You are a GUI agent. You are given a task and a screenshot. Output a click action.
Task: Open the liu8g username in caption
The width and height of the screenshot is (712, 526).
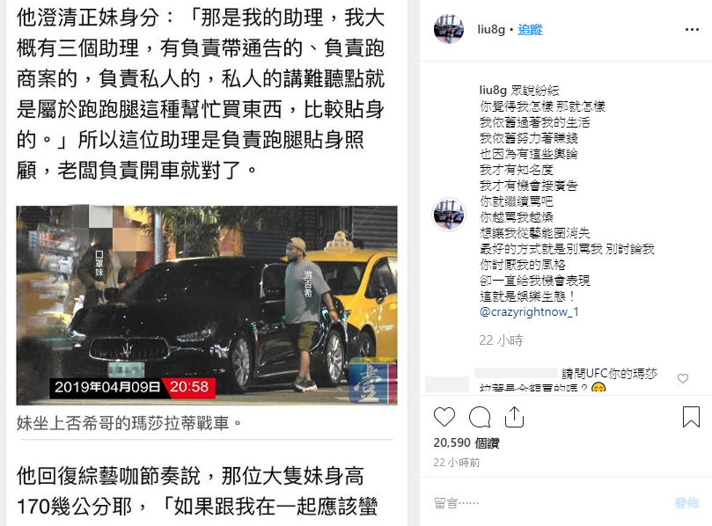493,91
